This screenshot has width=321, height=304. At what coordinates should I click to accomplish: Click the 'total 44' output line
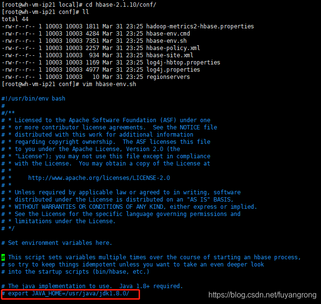pyautogui.click(x=15, y=19)
